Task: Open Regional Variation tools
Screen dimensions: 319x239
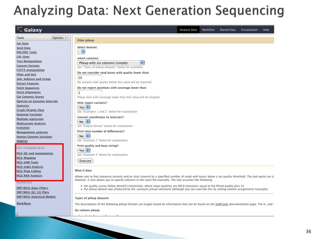Action: pyautogui.click(x=29, y=115)
